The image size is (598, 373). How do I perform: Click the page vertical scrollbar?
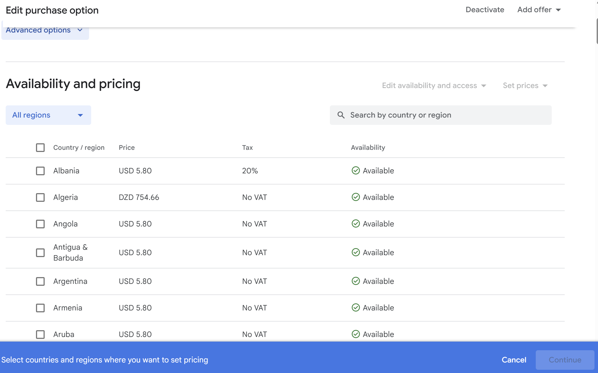coord(597,31)
